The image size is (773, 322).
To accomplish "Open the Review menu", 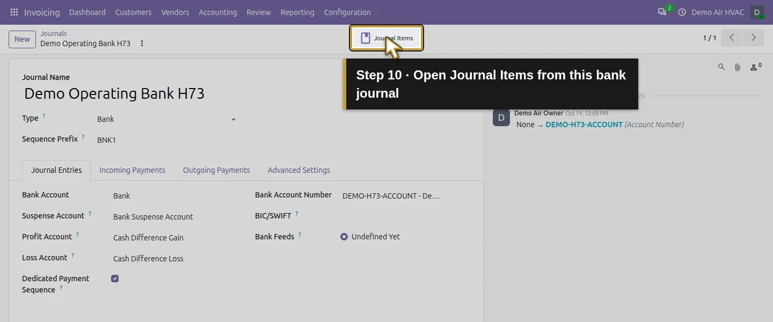I will pos(259,12).
